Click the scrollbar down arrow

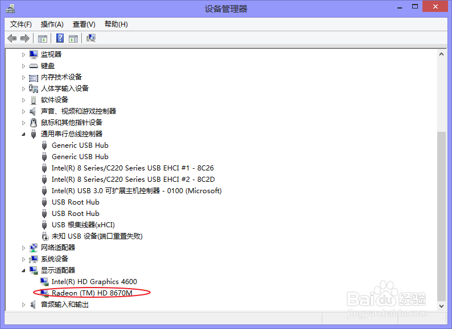441,306
